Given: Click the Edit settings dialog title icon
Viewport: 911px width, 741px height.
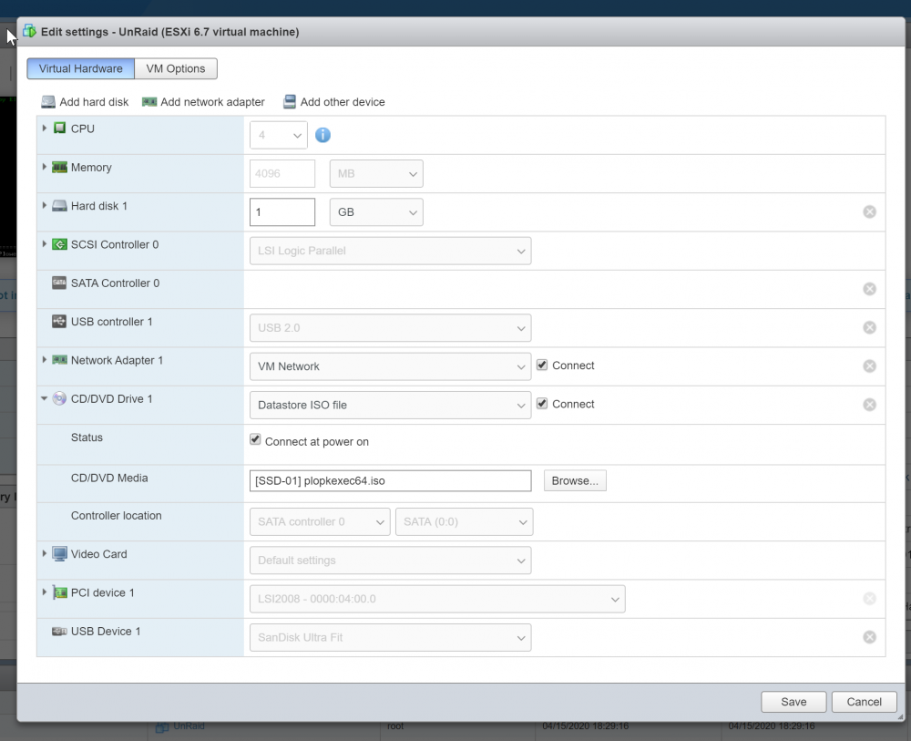Looking at the screenshot, I should point(30,31).
